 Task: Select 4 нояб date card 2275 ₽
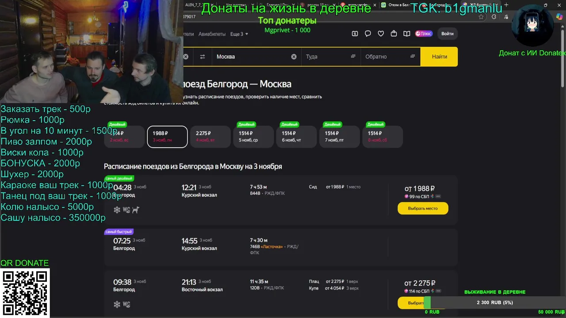point(210,136)
